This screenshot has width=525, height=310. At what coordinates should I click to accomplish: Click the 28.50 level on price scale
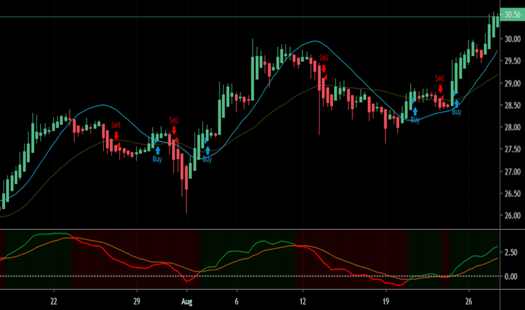click(513, 105)
